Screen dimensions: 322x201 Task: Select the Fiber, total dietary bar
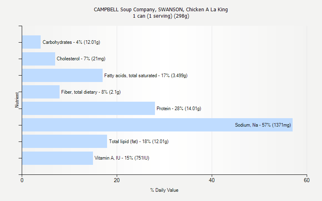41,92
